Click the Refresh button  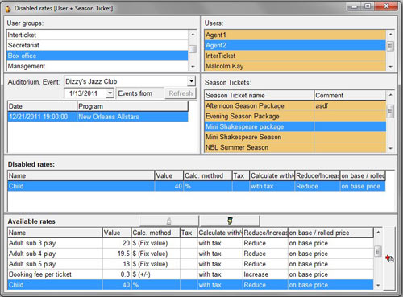point(181,93)
